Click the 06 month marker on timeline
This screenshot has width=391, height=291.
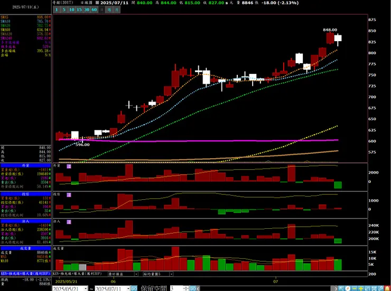click(x=113, y=282)
